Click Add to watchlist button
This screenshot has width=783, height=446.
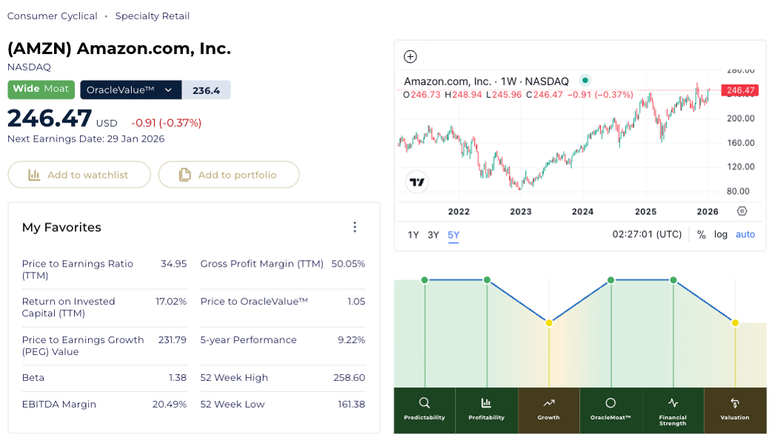point(79,175)
